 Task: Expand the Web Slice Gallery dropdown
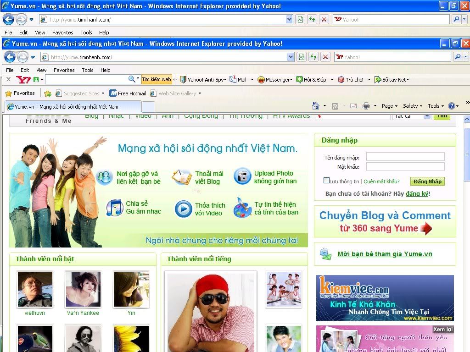[x=200, y=93]
